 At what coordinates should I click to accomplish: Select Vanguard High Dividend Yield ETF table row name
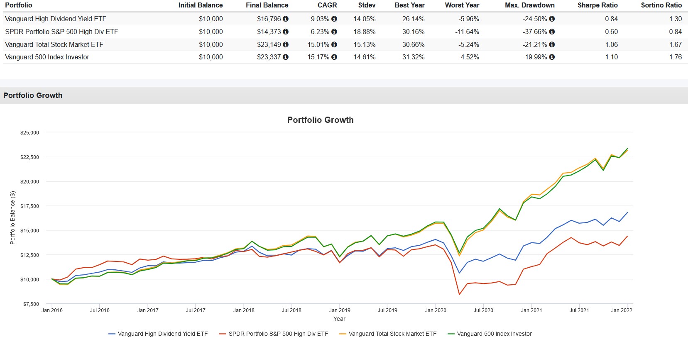coord(56,19)
